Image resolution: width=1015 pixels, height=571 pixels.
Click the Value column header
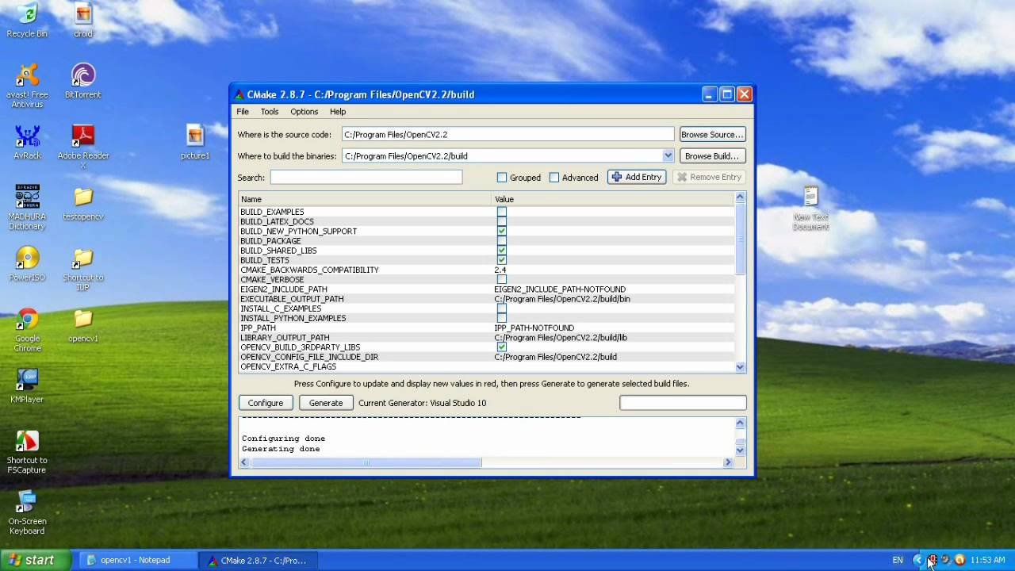(x=613, y=199)
